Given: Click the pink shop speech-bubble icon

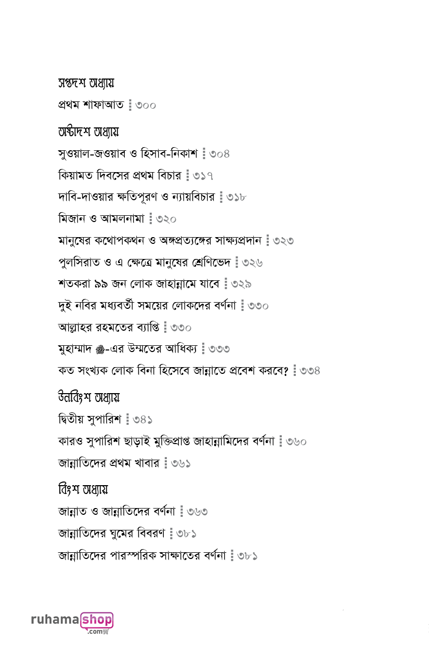Looking at the screenshot, I should pyautogui.click(x=97, y=620).
